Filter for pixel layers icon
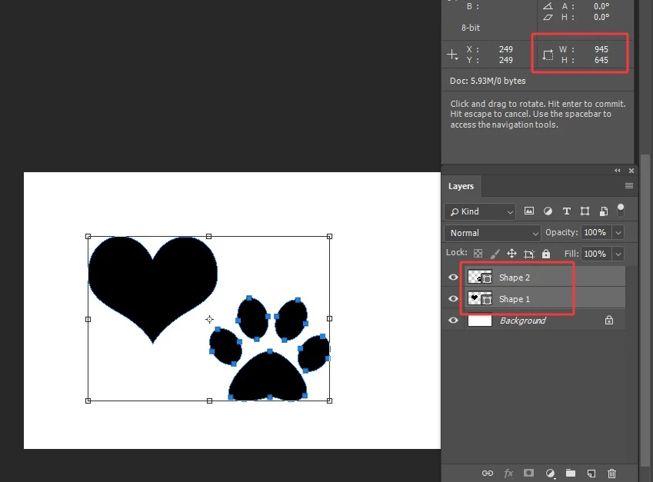This screenshot has width=653, height=482. click(x=529, y=211)
